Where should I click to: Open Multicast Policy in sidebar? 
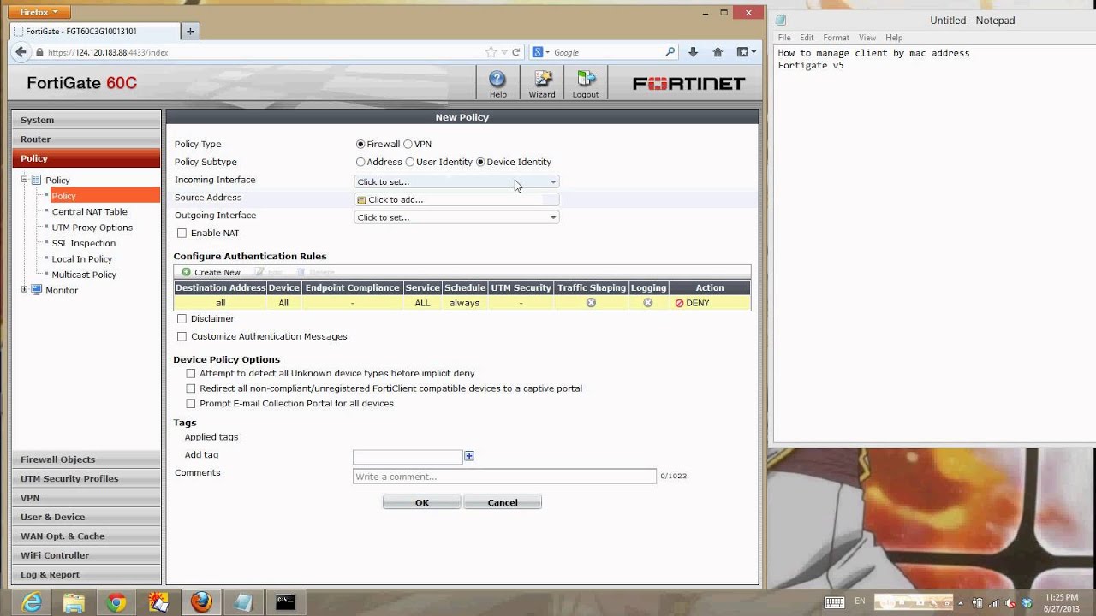(x=84, y=275)
